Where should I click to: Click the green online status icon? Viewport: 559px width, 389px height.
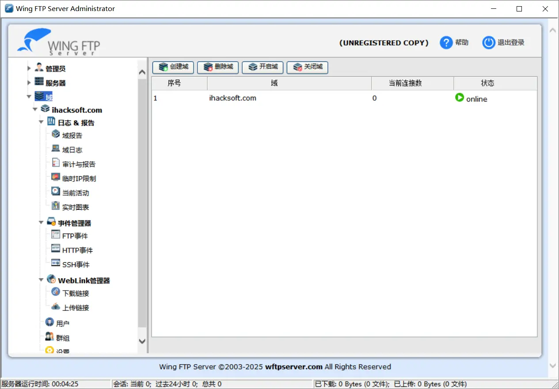pos(460,98)
